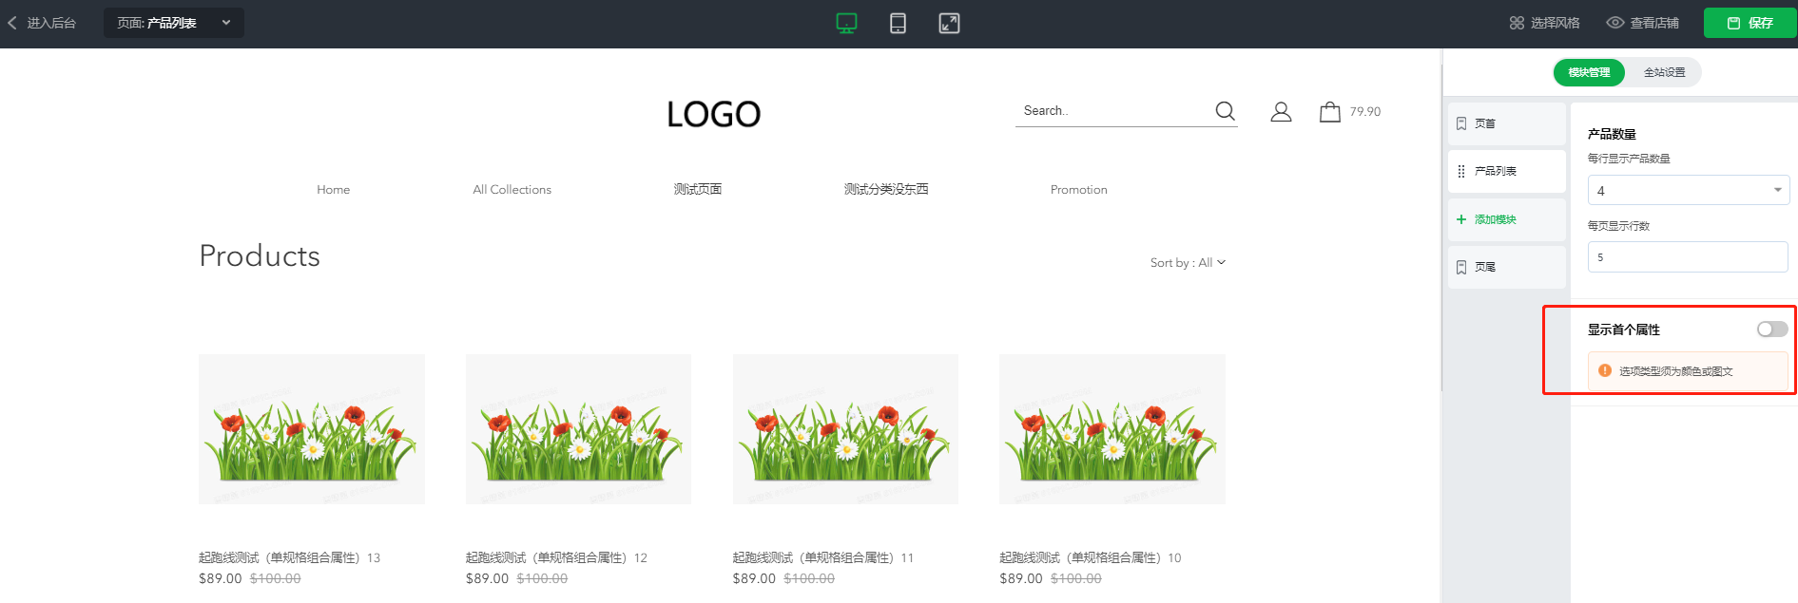Open the Sort by: All dropdown
This screenshot has height=603, width=1798.
[x=1188, y=263]
